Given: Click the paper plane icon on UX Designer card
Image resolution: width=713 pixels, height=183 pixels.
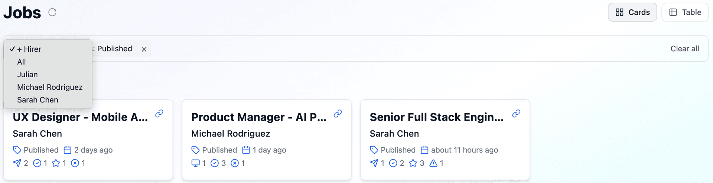Looking at the screenshot, I should pos(17,163).
